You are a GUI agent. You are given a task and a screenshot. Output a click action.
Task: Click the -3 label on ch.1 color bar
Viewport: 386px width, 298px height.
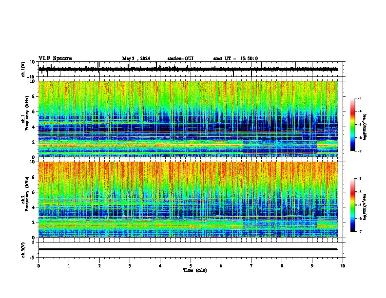click(x=359, y=98)
